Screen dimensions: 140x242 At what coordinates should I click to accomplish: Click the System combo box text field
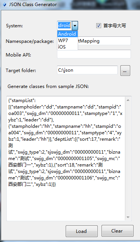tap(65, 25)
